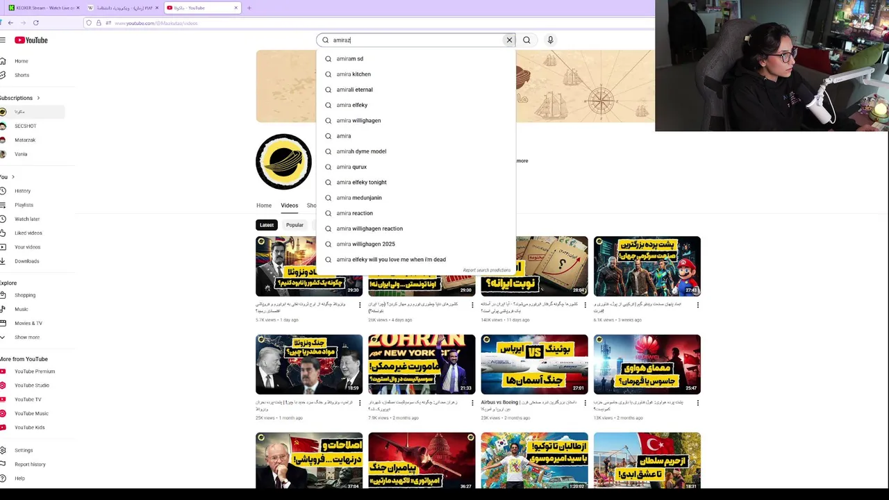
Task: Click Report search predictions
Action: coord(487,270)
